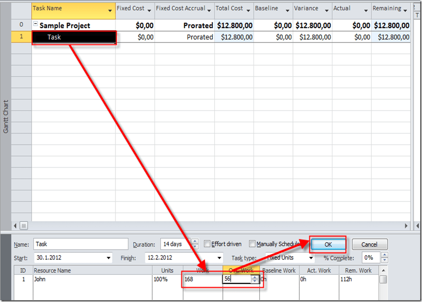Click the Fixed Cost Accrual column header
This screenshot has height=302, width=422.
(180, 9)
